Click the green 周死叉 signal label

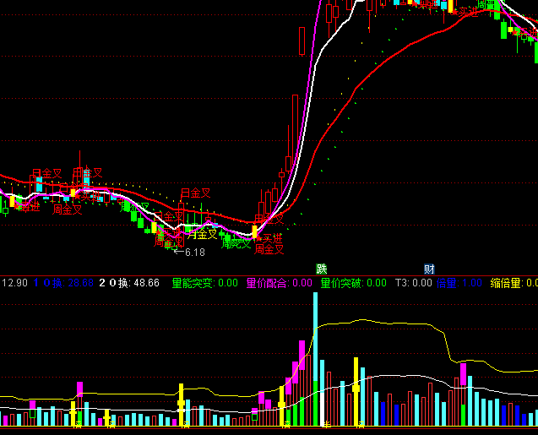236,243
